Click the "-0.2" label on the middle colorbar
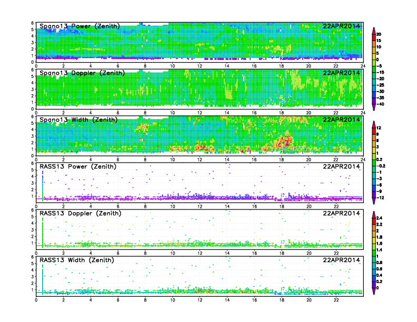 [x=381, y=166]
